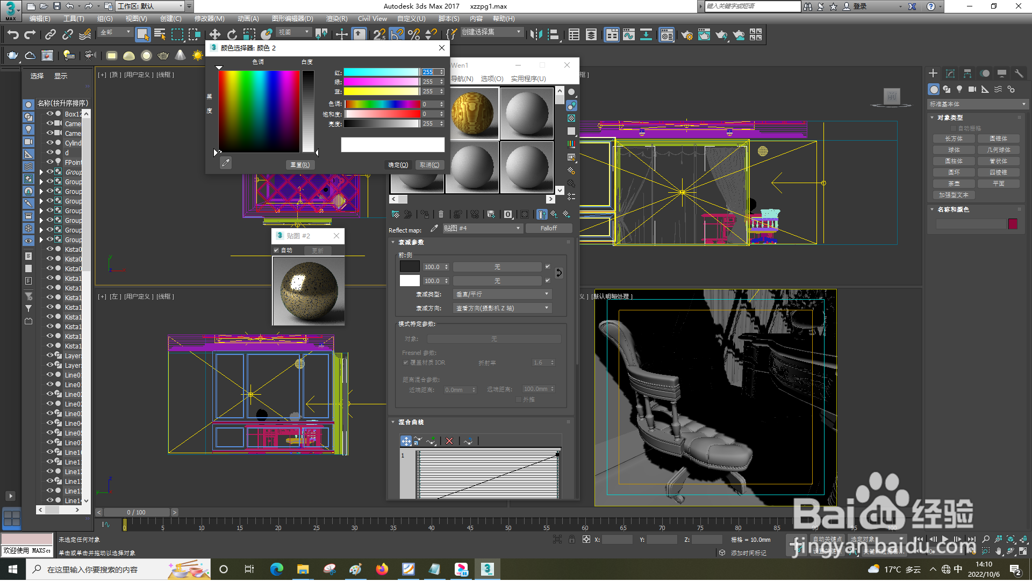Open 选项(O) menu in material editor
1032x581 pixels.
[x=492, y=79]
